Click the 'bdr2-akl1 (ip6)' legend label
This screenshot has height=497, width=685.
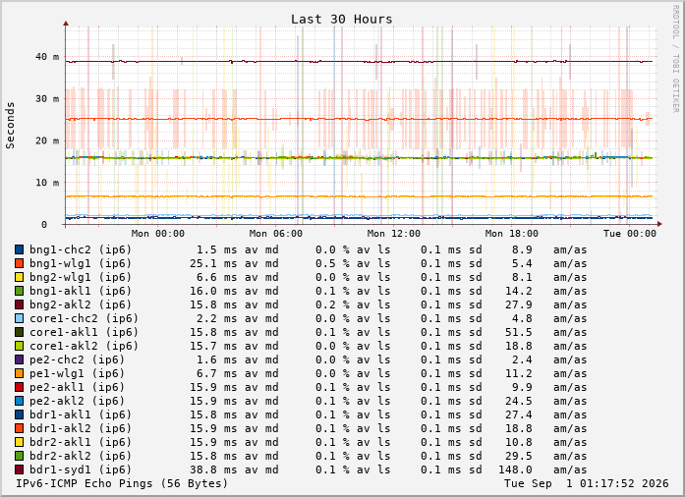[x=81, y=442]
